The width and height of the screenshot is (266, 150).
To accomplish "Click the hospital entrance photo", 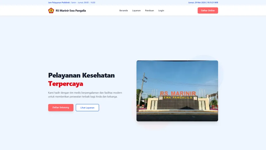I will [x=177, y=91].
